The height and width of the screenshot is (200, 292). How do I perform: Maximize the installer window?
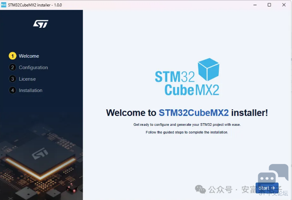point(269,5)
